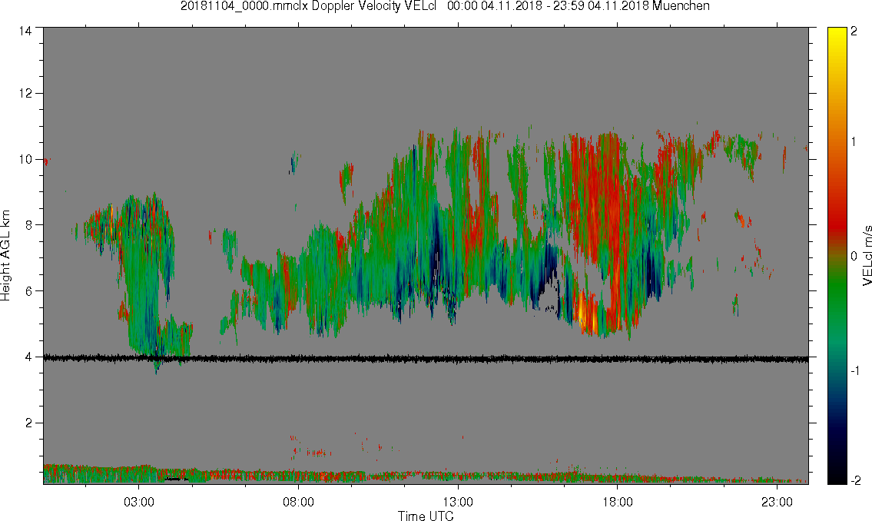This screenshot has width=872, height=521.
Task: Click the 'Height AGL km' axis title
Action: [5, 256]
